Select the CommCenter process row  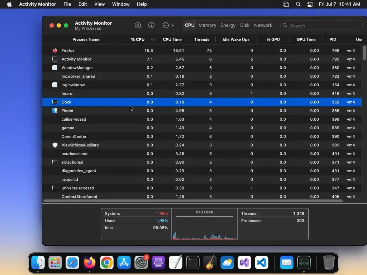202,136
